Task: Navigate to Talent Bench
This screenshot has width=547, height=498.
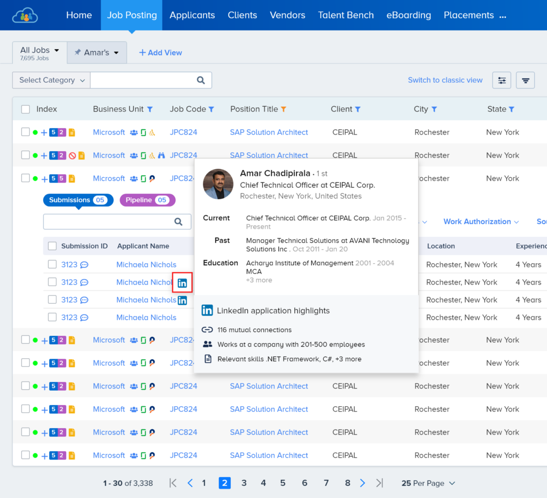Action: [x=346, y=15]
